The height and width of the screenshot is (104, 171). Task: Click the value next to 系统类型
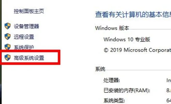coord(169,101)
